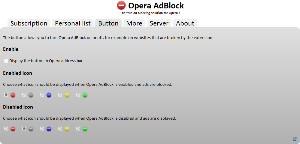This screenshot has height=144, width=300.
Task: Click the red Opera AdBlock logo icon
Action: (121, 6)
